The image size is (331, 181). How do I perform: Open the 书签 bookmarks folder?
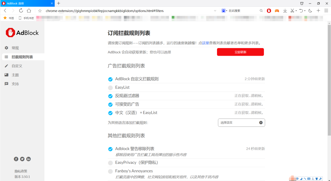(9, 18)
